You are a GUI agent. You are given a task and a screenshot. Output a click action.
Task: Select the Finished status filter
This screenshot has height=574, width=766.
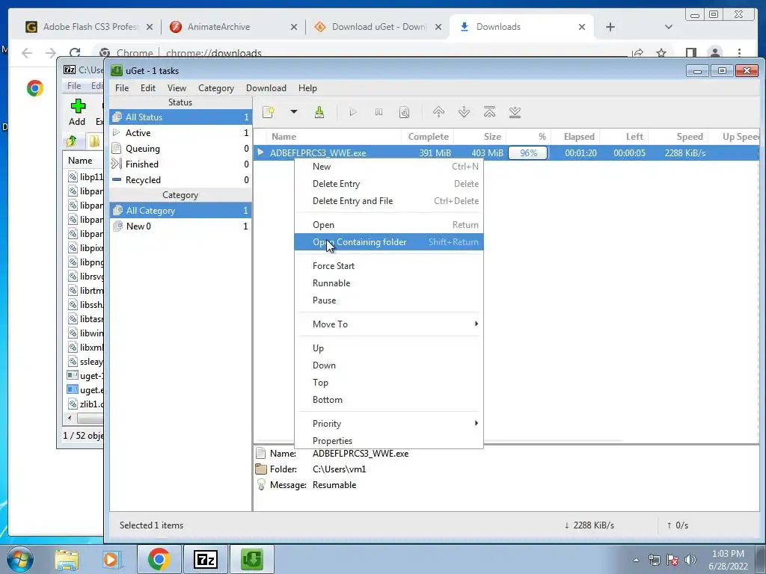181,164
